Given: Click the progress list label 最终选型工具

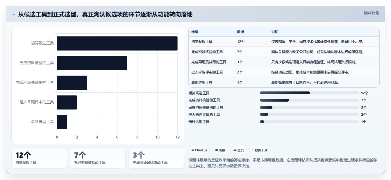Looking at the screenshot, I should click(x=199, y=122).
